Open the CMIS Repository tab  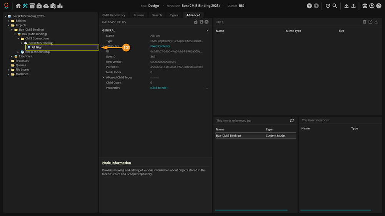pos(114,15)
